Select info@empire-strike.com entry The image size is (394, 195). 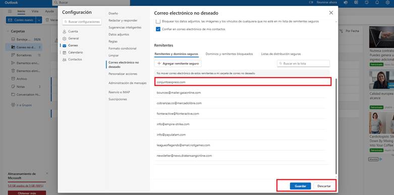coord(241,124)
